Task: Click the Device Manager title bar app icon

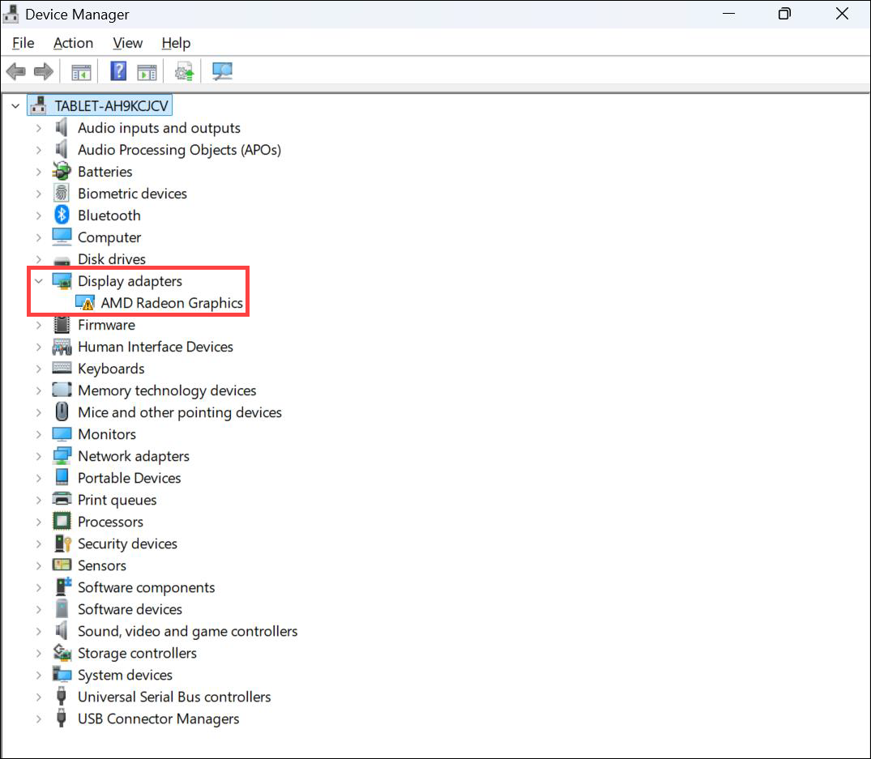Action: [x=11, y=14]
